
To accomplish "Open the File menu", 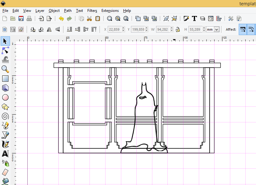I will click(5, 11).
